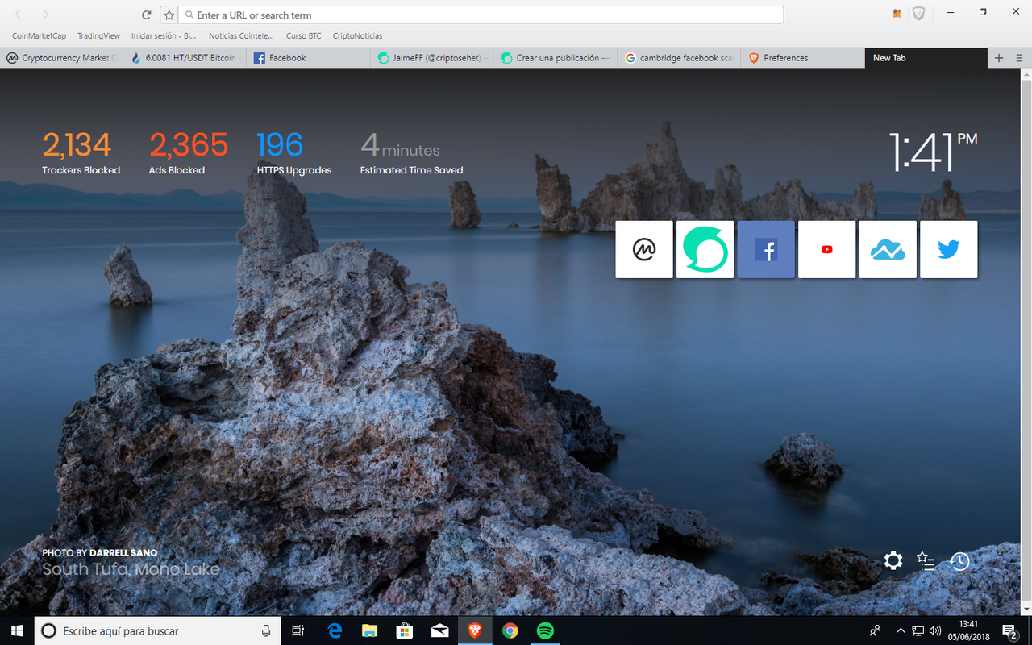Open bookmarks via star list icon
The width and height of the screenshot is (1032, 645).
click(926, 560)
